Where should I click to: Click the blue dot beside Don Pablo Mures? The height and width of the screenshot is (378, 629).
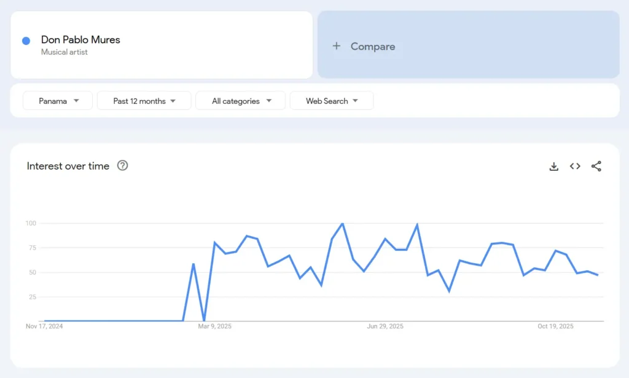pyautogui.click(x=26, y=41)
